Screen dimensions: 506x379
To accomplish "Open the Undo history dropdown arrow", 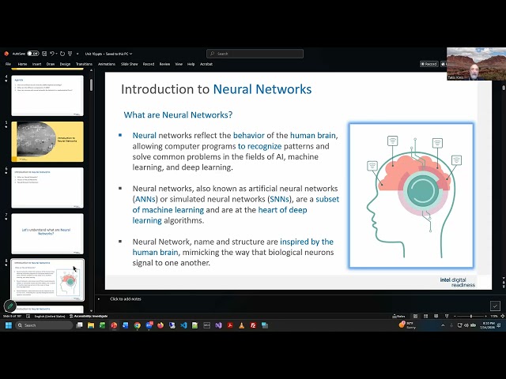I will pos(56,54).
